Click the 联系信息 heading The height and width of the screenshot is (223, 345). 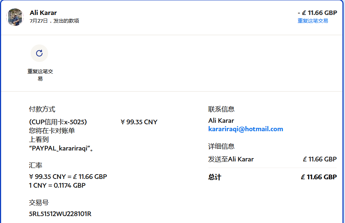[x=221, y=109]
